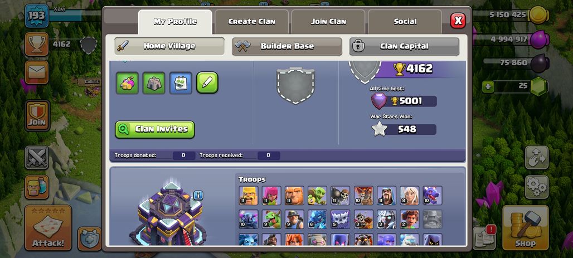This screenshot has height=258, width=573.
Task: Tap the Join clan shield icon
Action: (37, 115)
